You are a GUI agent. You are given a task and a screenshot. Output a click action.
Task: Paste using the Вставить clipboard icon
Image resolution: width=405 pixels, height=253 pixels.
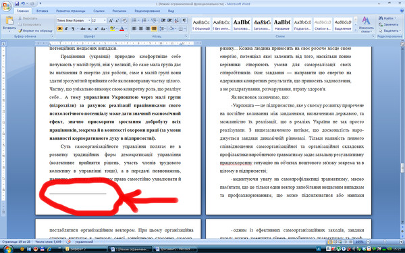point(9,20)
